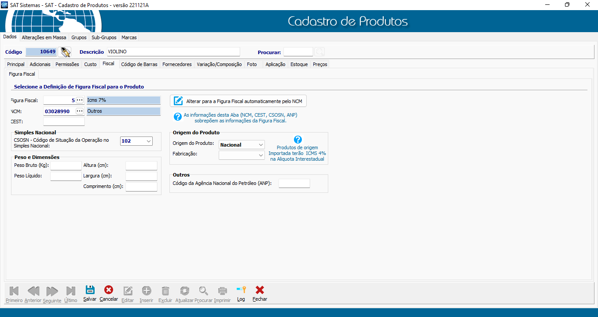Click the Fechar red X icon

pyautogui.click(x=260, y=290)
